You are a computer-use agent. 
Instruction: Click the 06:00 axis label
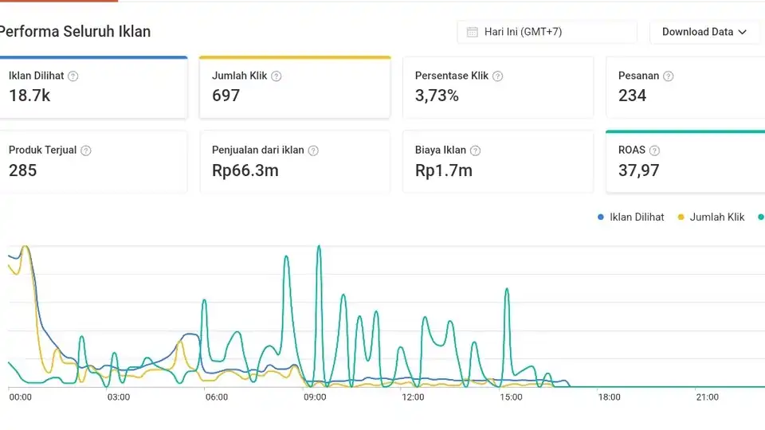pos(217,397)
